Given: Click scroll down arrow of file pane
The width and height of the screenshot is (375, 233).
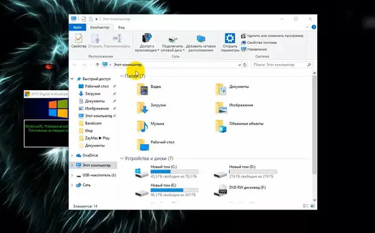Looking at the screenshot, I should (x=315, y=200).
